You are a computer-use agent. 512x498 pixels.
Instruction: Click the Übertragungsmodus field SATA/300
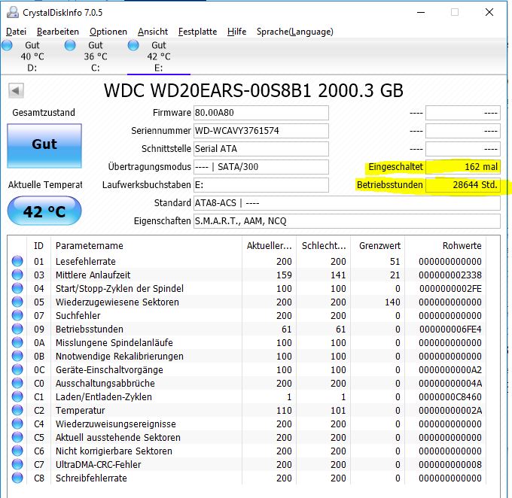coord(261,167)
